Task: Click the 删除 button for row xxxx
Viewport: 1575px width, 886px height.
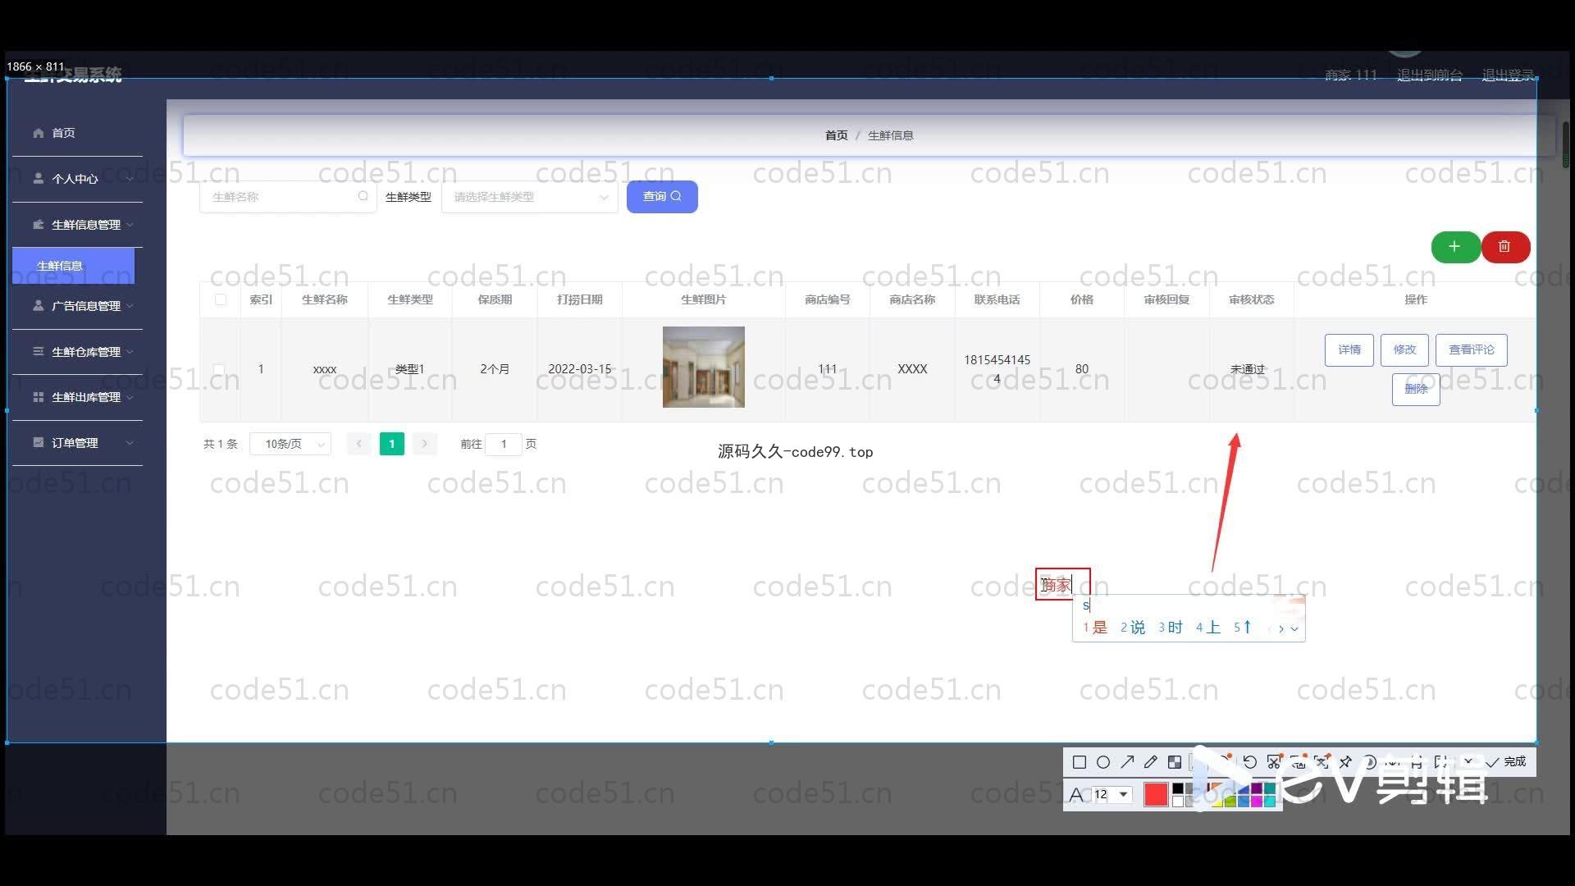Action: 1416,390
